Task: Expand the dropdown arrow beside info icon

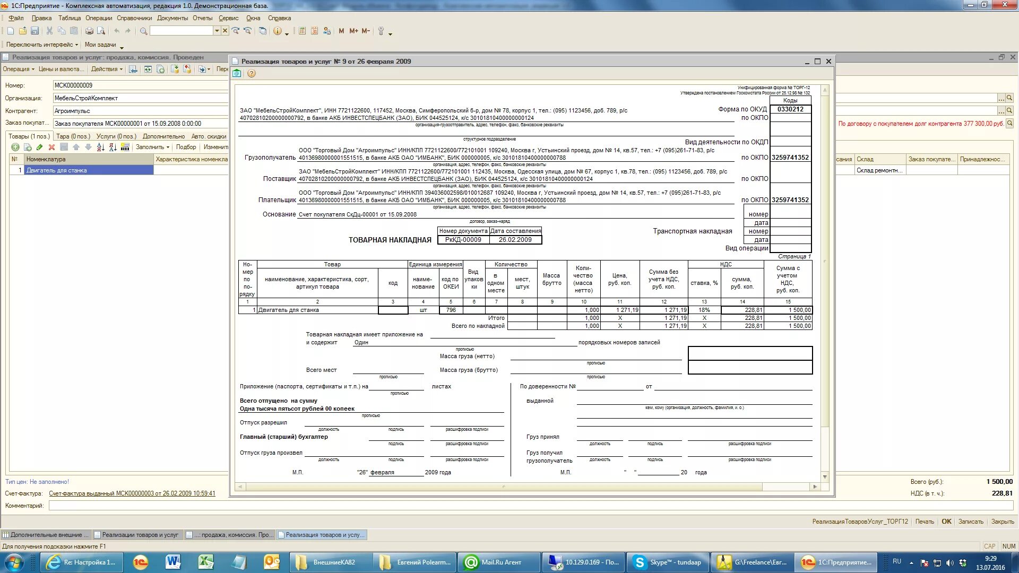Action: click(x=287, y=33)
